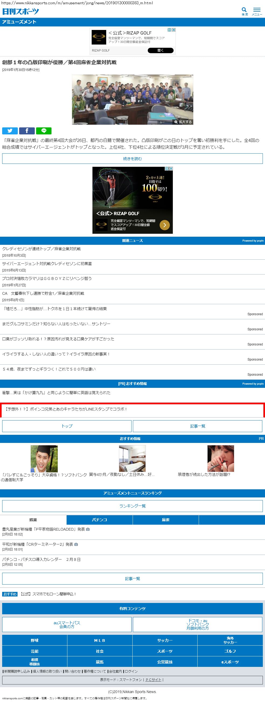This screenshot has height=702, width=265.
Task: Open the クレディセゾンが連続トップ related article
Action: pos(41,249)
